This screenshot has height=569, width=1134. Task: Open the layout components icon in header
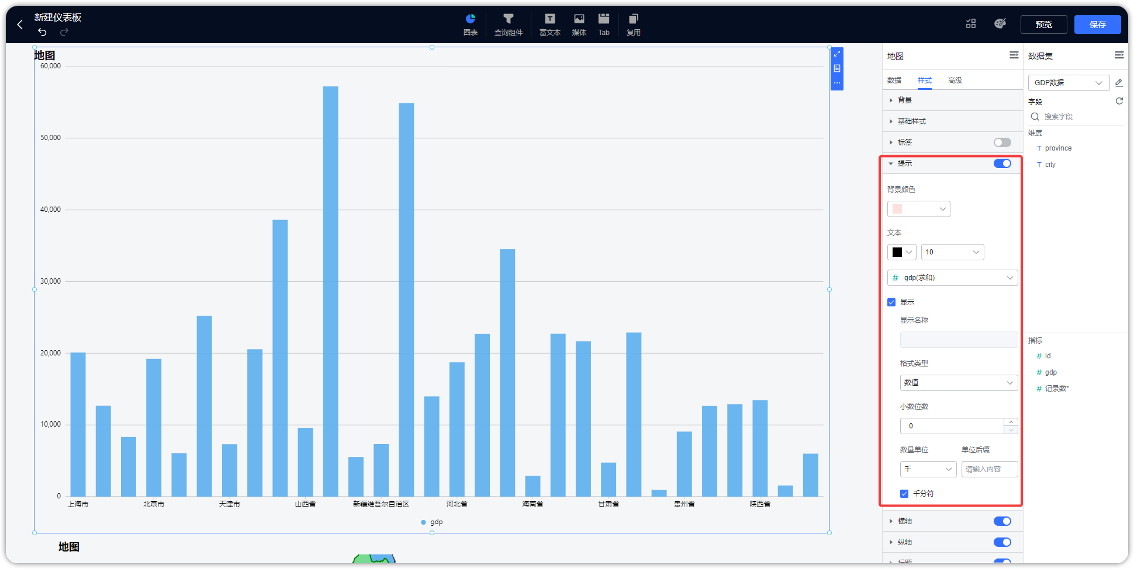point(971,24)
